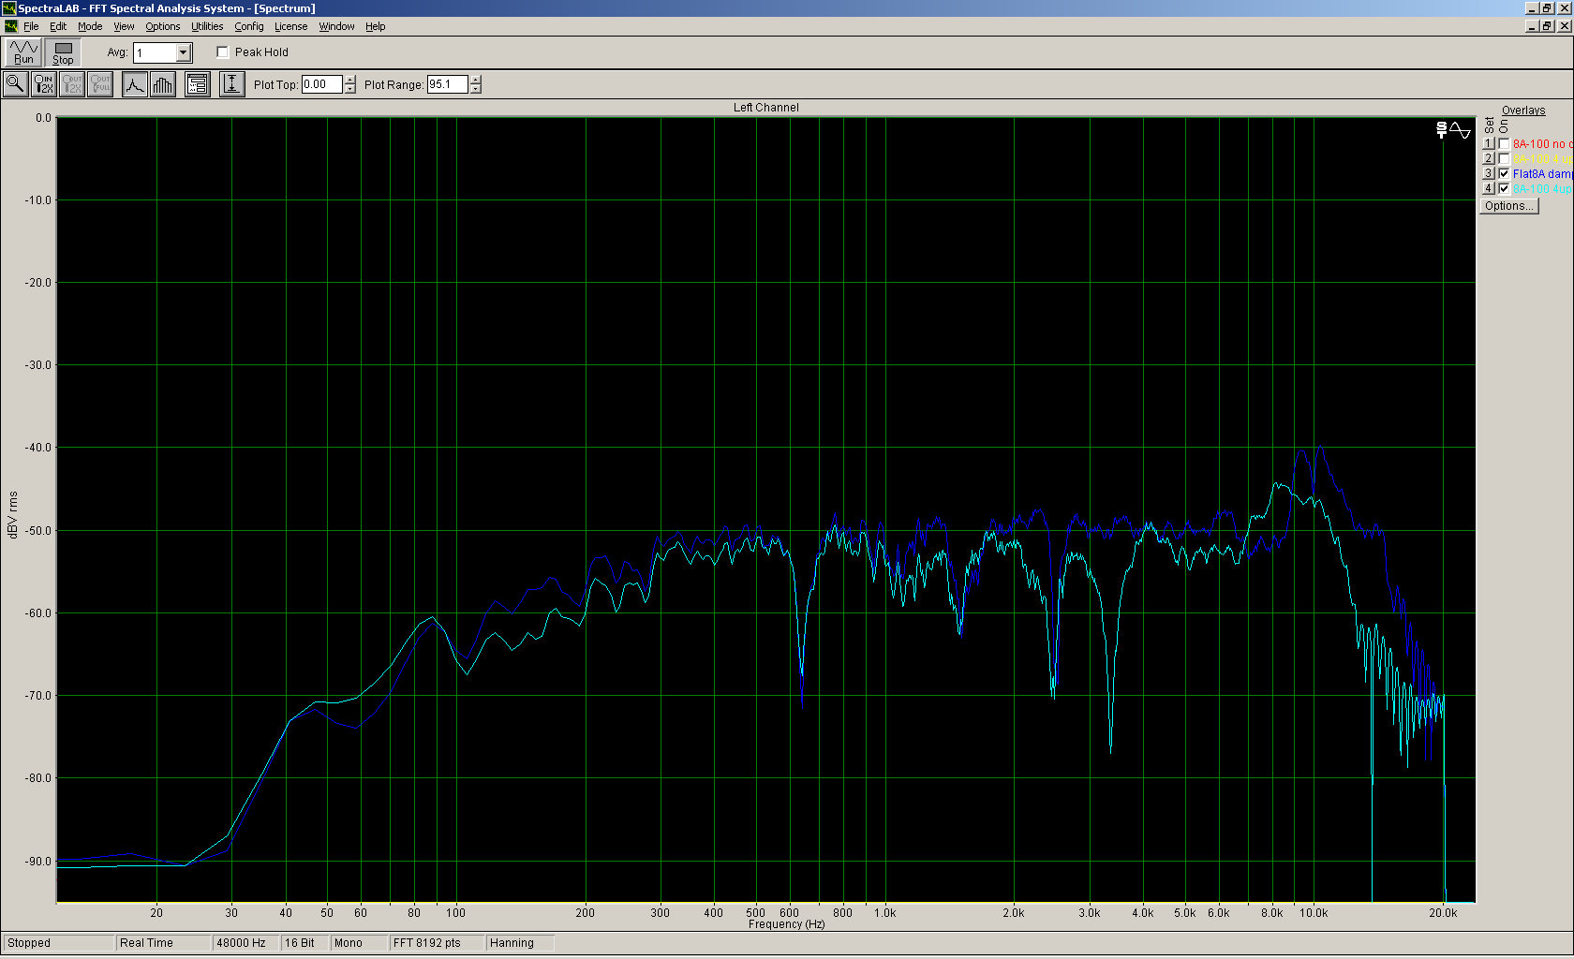
Task: Click the 'Overlays' heading
Action: tap(1523, 111)
